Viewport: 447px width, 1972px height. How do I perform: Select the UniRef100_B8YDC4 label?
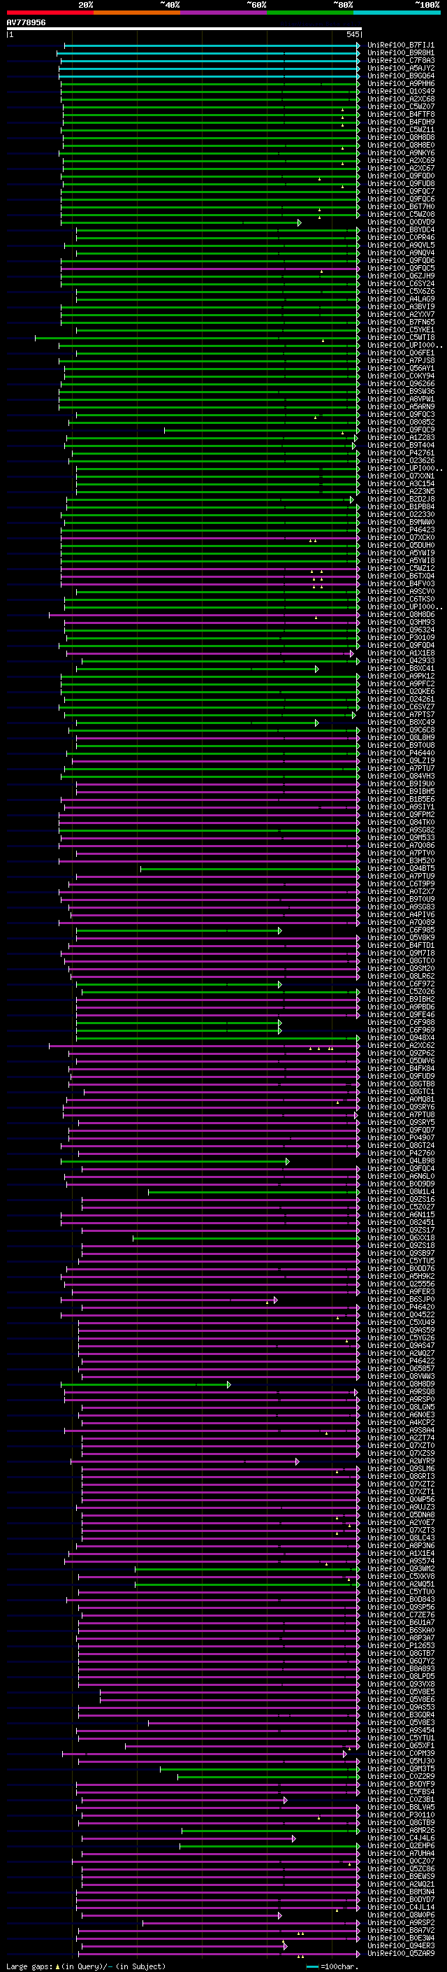click(x=400, y=229)
